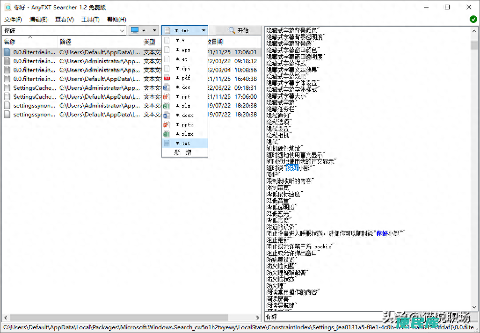Image resolution: width=480 pixels, height=333 pixels.
Task: Select the *.docx file type option
Action: point(185,115)
